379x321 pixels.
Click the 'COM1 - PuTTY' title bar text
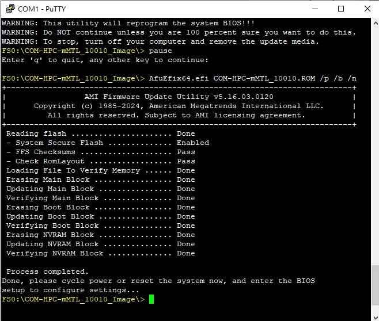pos(42,9)
